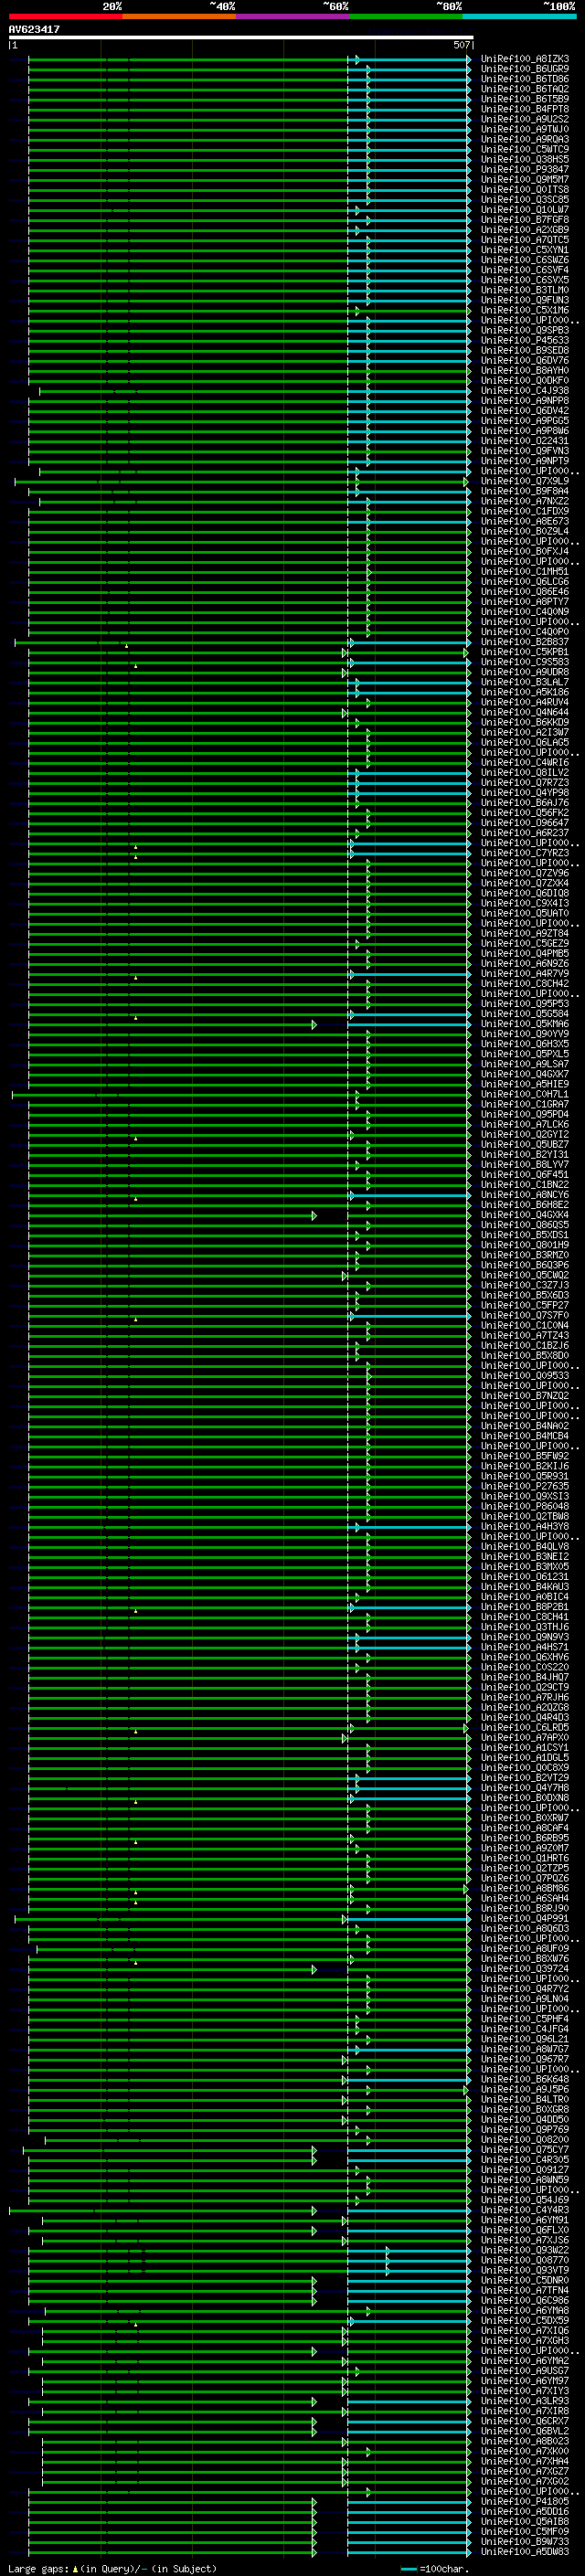Select subject UniRef100_Q39724
Viewport: 585px width, 2576px height.
[x=525, y=1969]
